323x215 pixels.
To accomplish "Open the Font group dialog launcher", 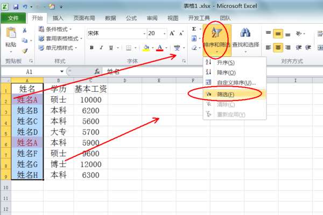I will pyautogui.click(x=184, y=61).
